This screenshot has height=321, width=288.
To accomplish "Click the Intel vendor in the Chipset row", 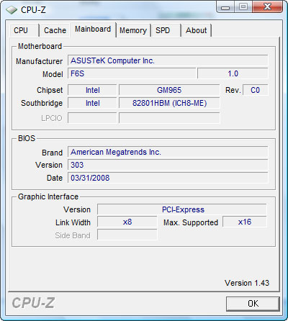I will (92, 90).
